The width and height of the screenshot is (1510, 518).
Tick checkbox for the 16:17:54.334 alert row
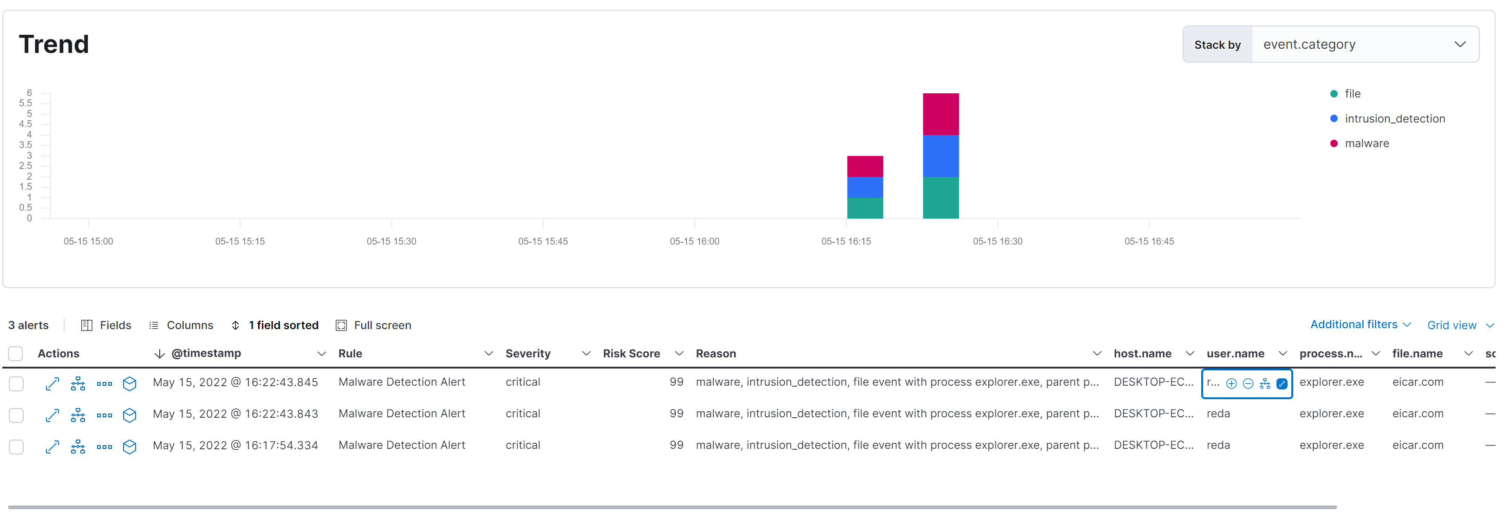[16, 447]
